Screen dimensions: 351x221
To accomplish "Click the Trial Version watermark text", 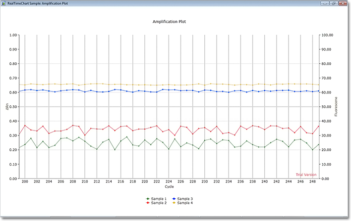I will pos(306,175).
